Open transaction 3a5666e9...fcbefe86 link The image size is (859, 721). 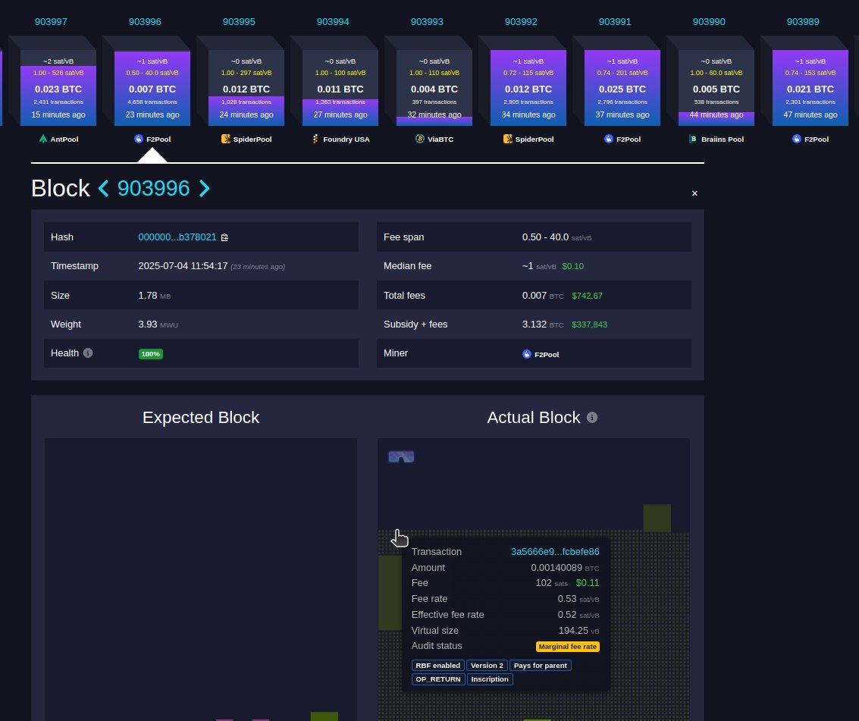pos(555,552)
